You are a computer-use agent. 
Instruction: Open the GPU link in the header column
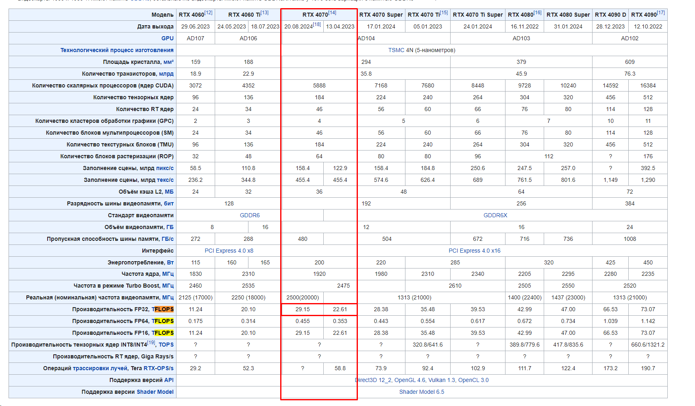pos(167,38)
